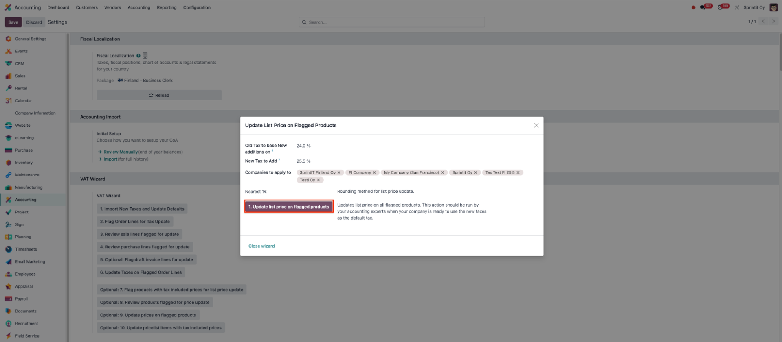Open General Settings in the sidebar

click(31, 39)
